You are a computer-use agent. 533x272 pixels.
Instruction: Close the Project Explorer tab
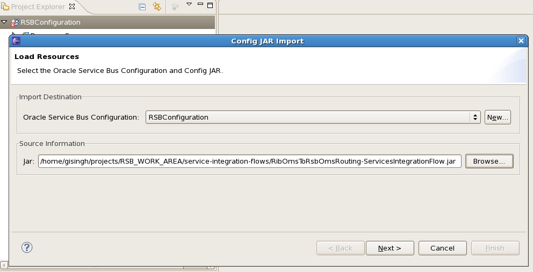click(72, 6)
